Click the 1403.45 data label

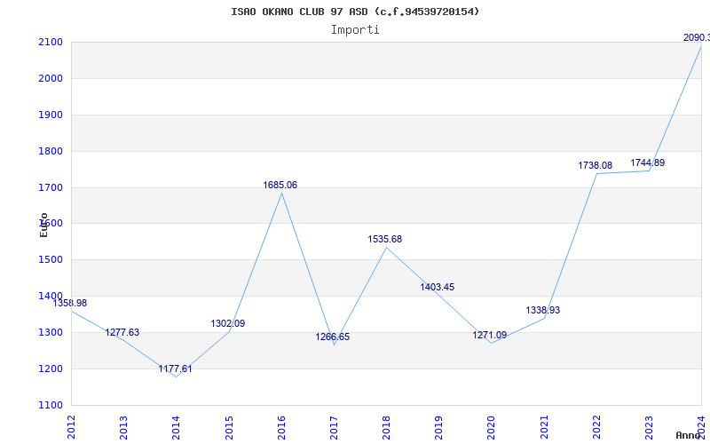pyautogui.click(x=437, y=287)
